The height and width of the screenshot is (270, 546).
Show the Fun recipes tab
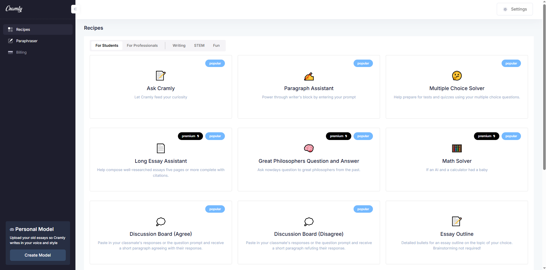(216, 46)
